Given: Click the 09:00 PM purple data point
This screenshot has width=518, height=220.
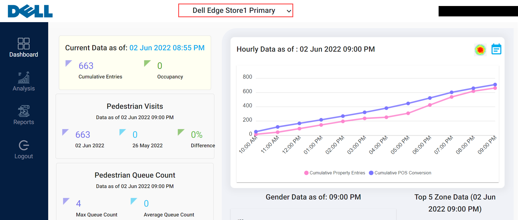Looking at the screenshot, I should pos(495,85).
